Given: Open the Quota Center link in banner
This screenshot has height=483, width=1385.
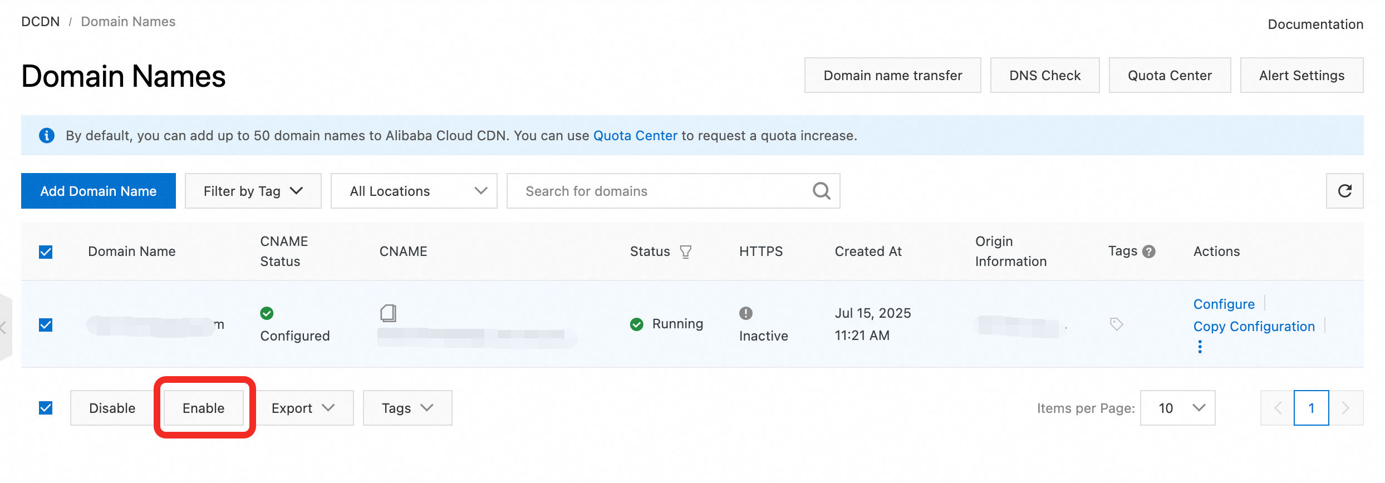Looking at the screenshot, I should point(635,135).
